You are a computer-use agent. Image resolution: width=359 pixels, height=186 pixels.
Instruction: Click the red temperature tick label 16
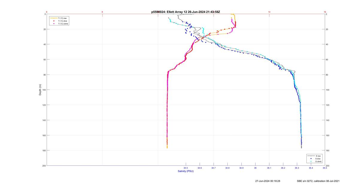click(x=325, y=12)
